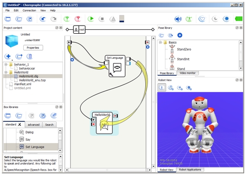Image resolution: width=245 pixels, height=176 pixels.
Task: Select the Dialog box in library
Action: click(30, 132)
